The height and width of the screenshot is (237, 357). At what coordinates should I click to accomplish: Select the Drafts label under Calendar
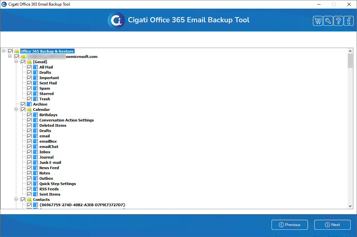45,130
